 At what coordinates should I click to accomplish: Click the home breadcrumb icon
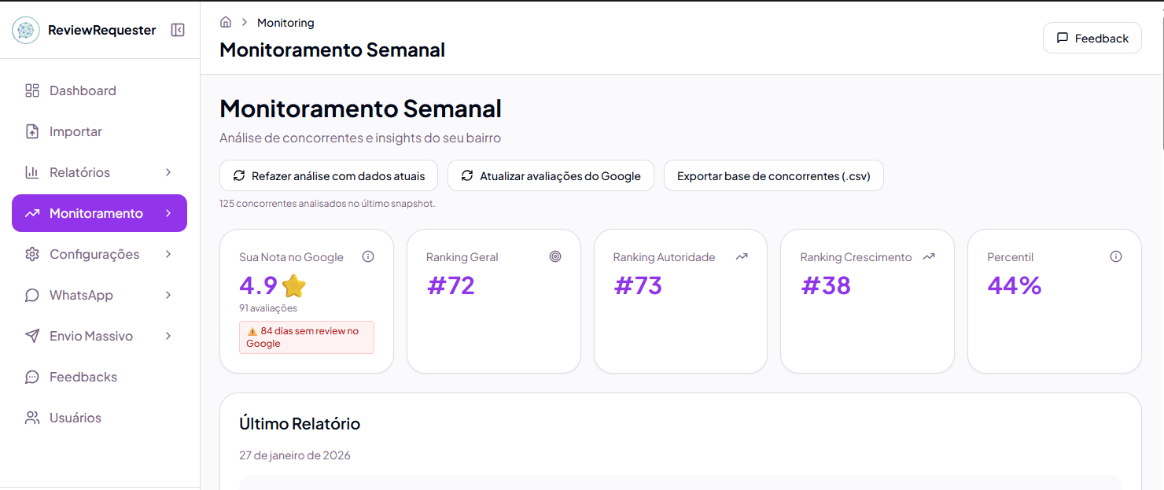pyautogui.click(x=226, y=22)
